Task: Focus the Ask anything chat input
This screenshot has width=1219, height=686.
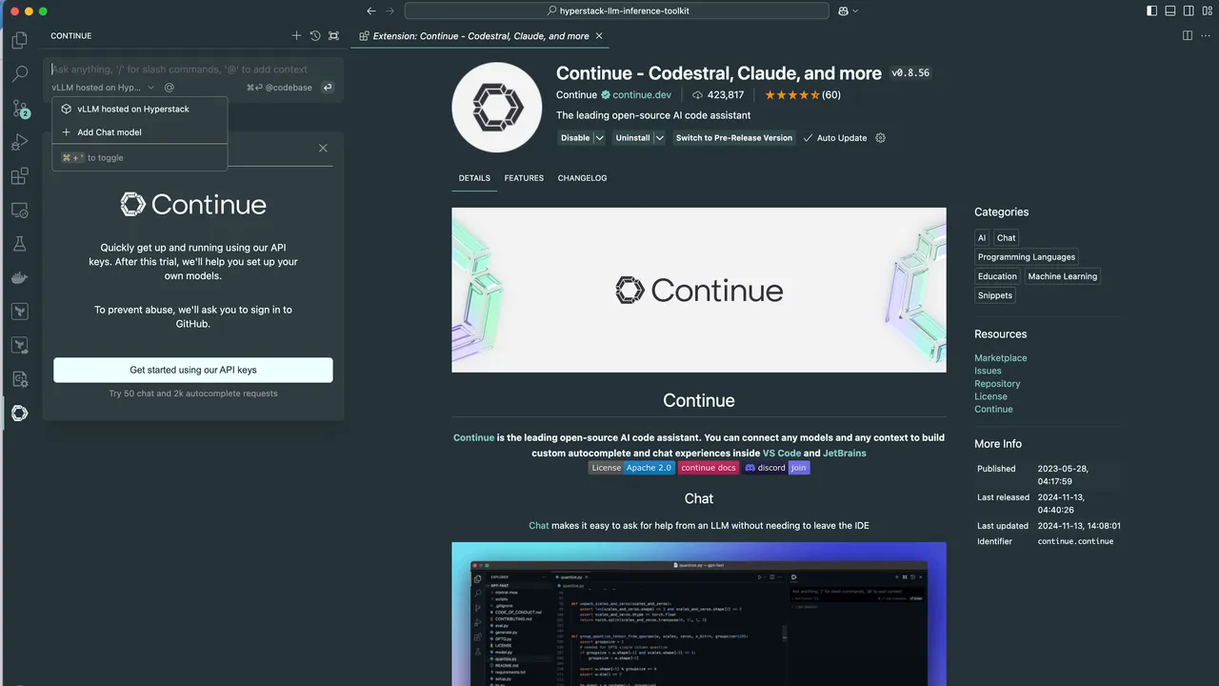Action: point(193,69)
